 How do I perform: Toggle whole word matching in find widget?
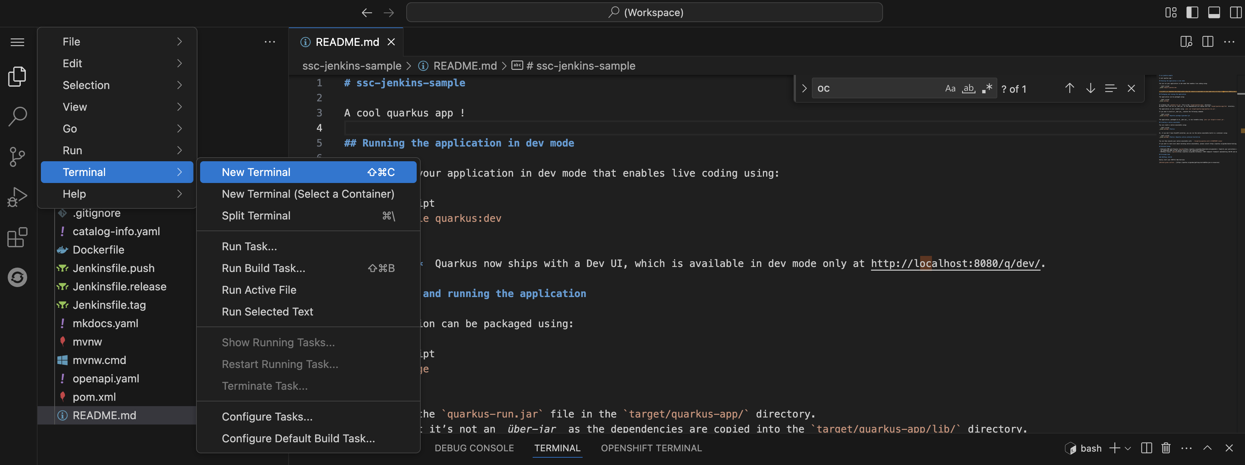[x=968, y=88]
